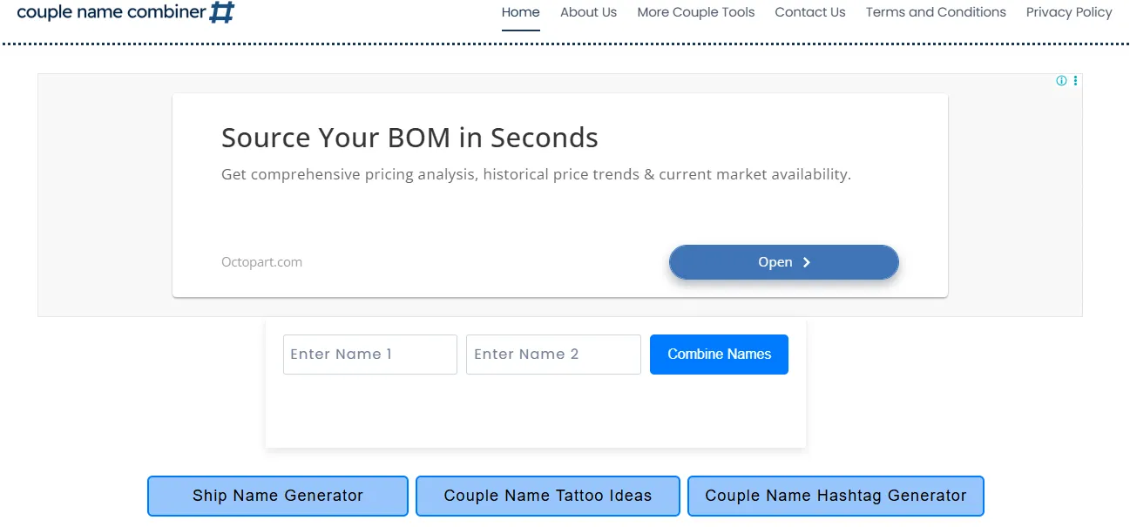Viewport: 1130px width, 527px height.
Task: Open More Couple Tools menu item
Action: [695, 12]
